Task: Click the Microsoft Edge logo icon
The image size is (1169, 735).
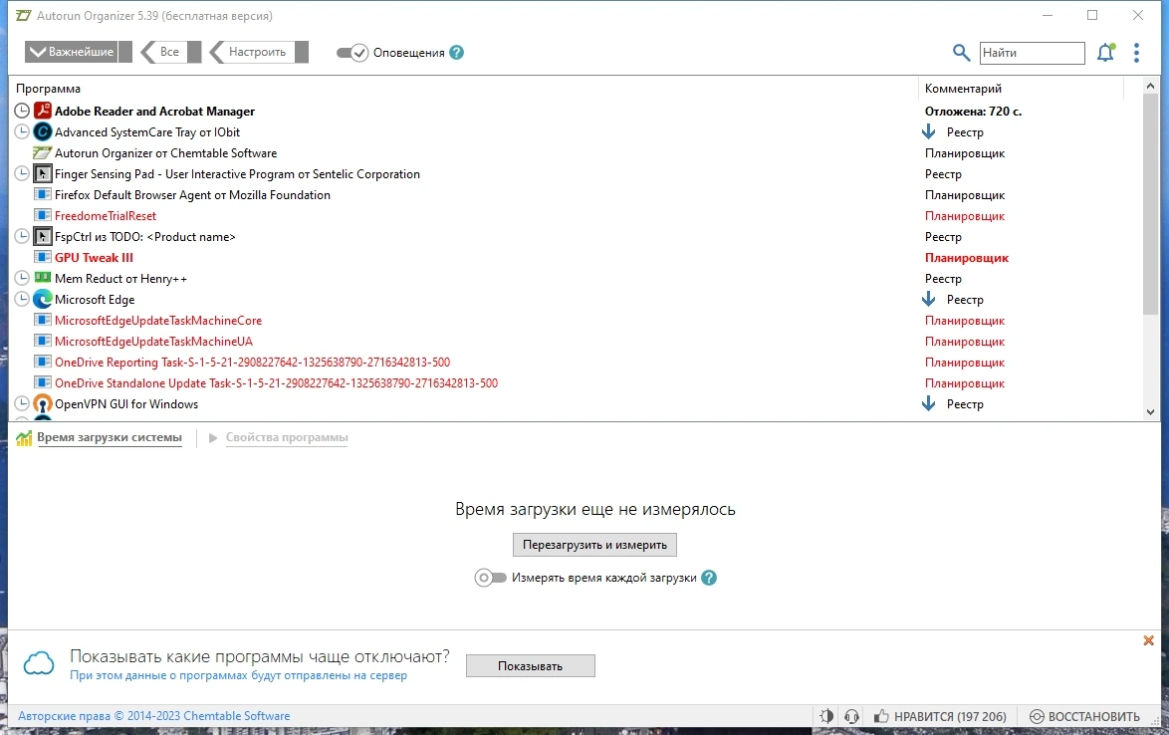Action: coord(43,299)
